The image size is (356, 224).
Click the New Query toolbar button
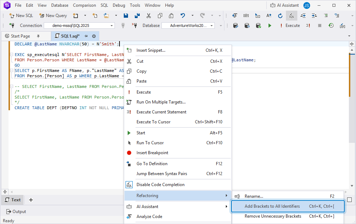[53, 16]
